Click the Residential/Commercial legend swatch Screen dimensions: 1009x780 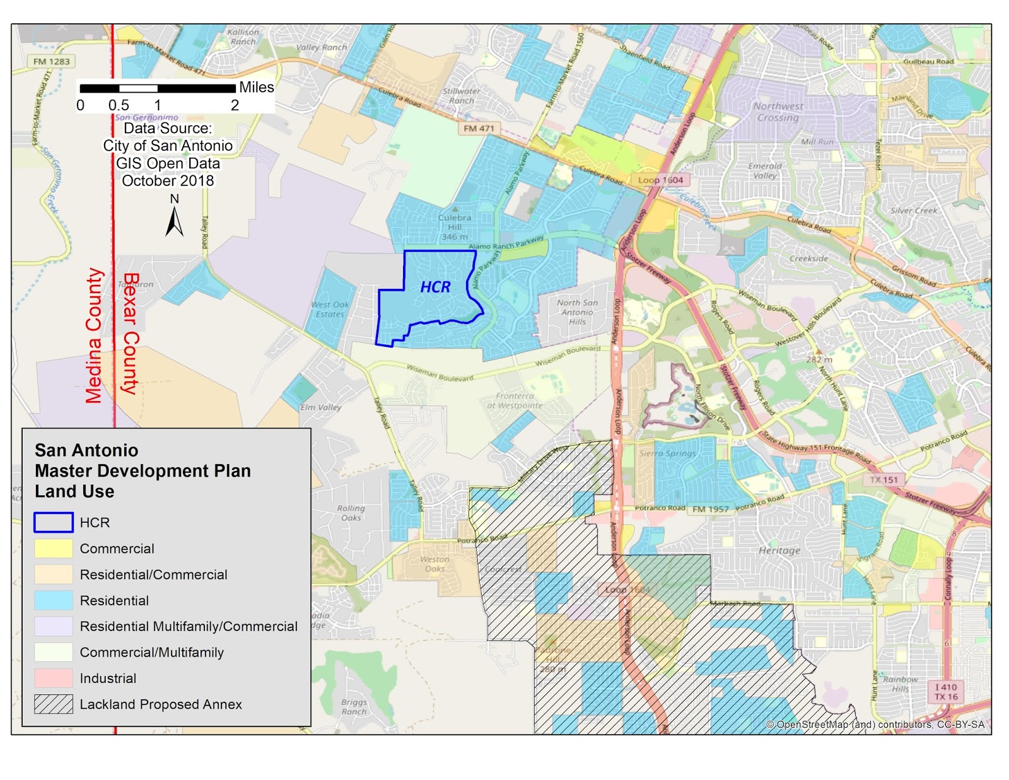[54, 574]
